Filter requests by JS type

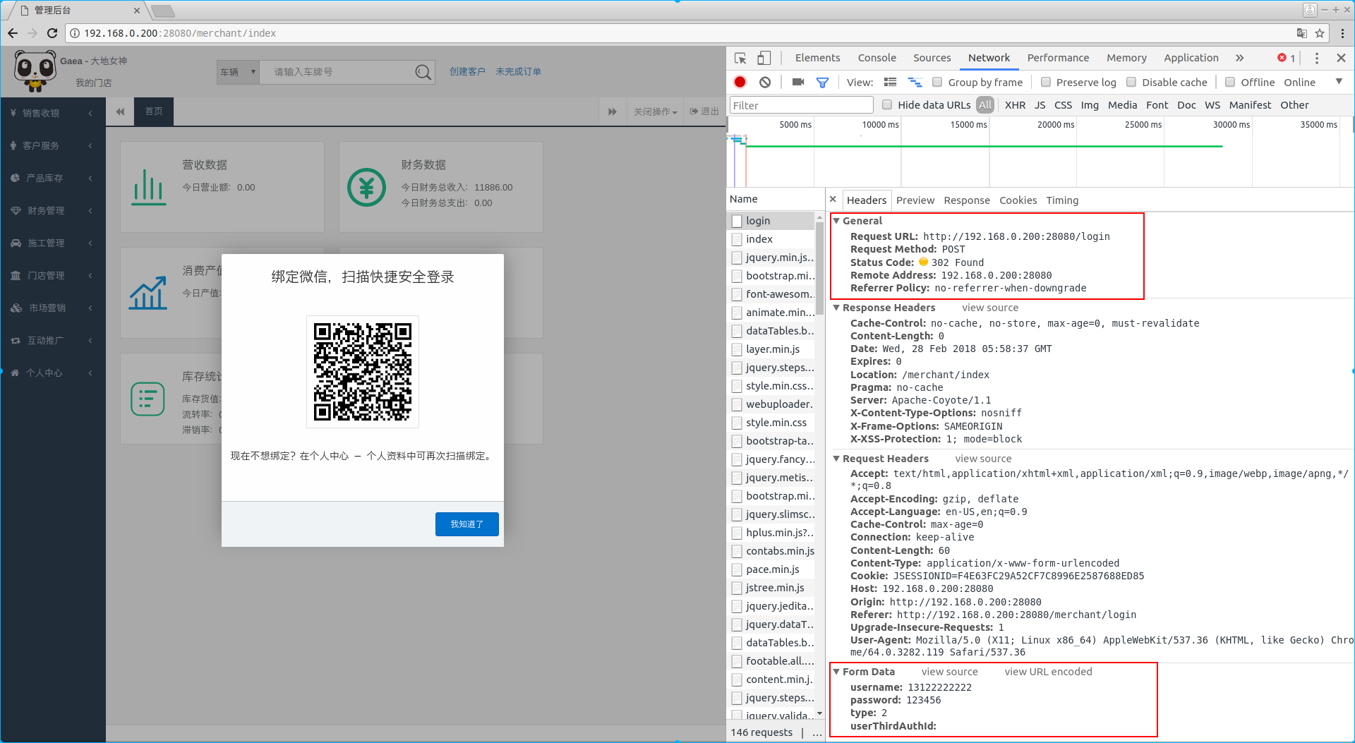1040,105
